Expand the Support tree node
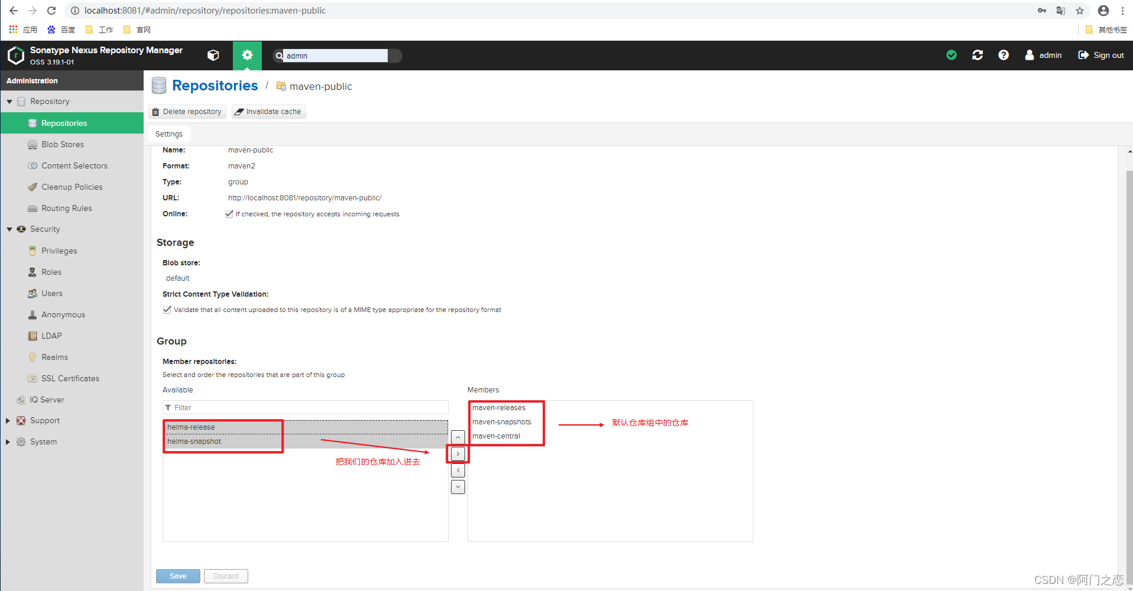 tap(8, 421)
